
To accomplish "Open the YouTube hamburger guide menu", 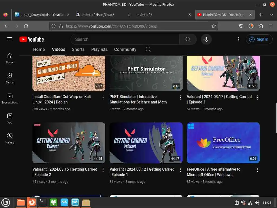I will coord(10,39).
